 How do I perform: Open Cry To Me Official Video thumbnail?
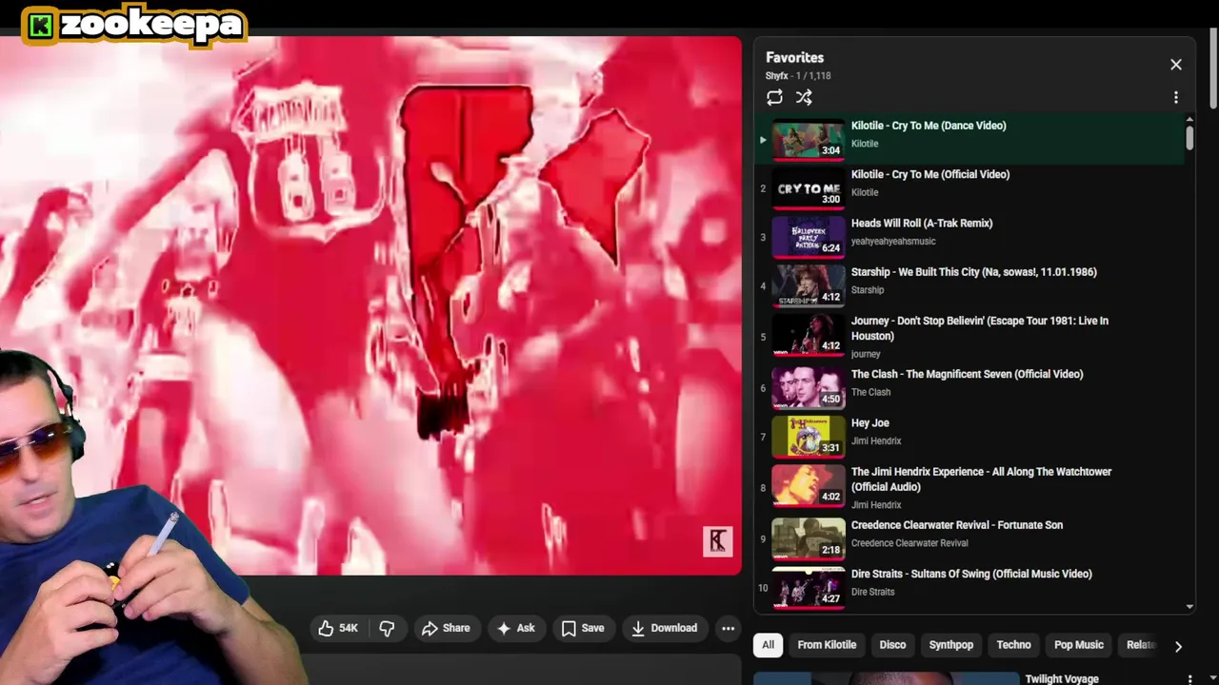(808, 187)
